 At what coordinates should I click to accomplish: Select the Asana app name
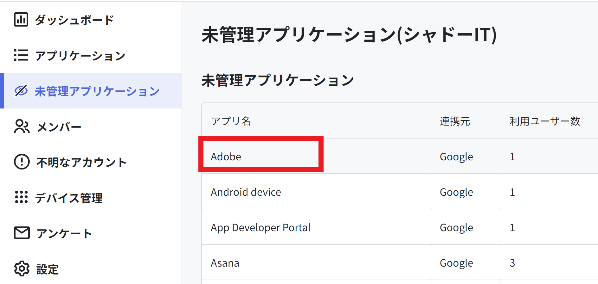[x=225, y=263]
